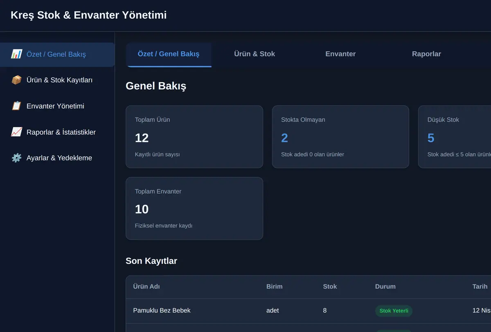
Task: Click the stock quantity 8 cell
Action: pos(325,310)
